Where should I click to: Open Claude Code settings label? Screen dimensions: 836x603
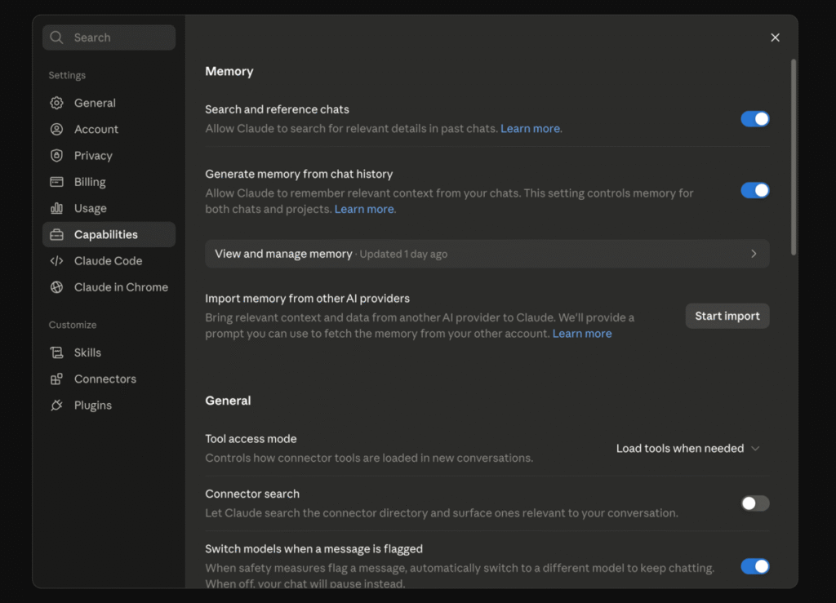pyautogui.click(x=109, y=261)
